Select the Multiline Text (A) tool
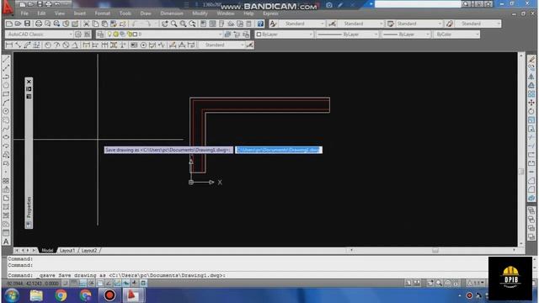The width and height of the screenshot is (539, 303). pos(6,242)
